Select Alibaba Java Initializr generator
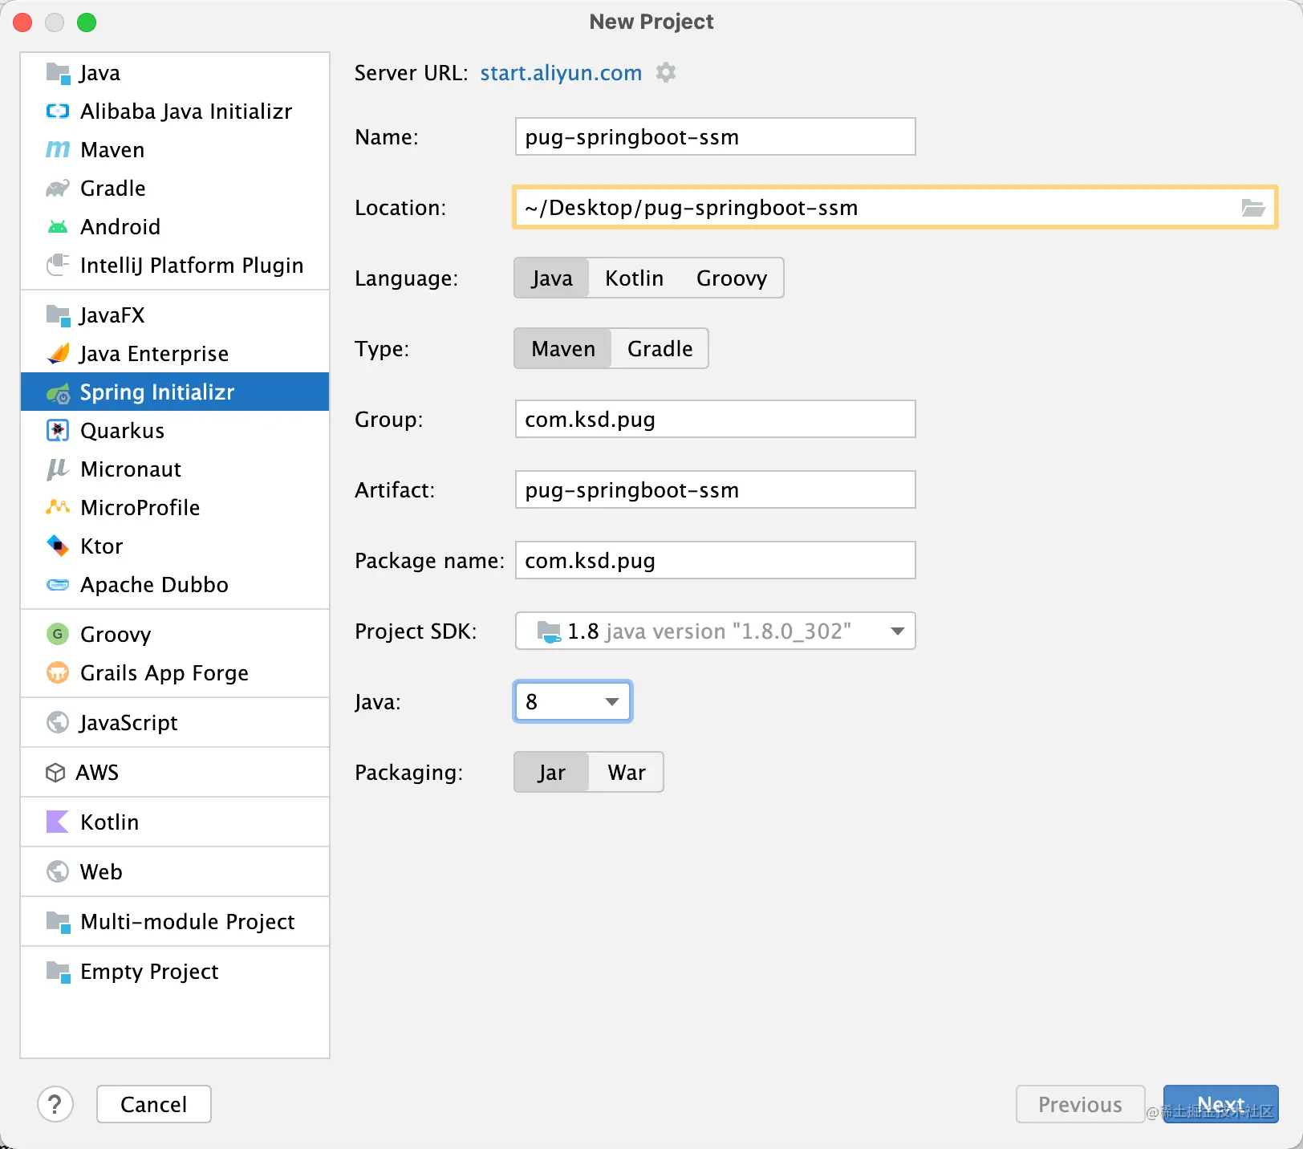The height and width of the screenshot is (1149, 1303). [175, 112]
